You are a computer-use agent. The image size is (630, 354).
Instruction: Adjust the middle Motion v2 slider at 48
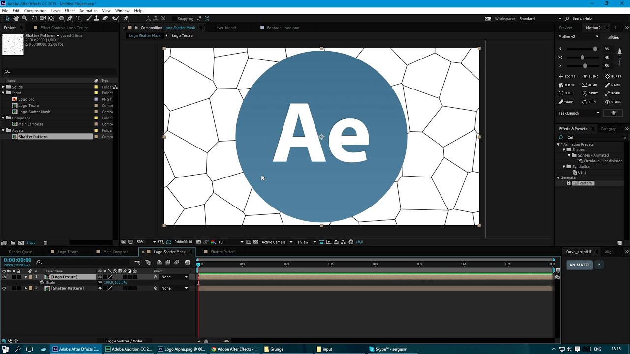tap(582, 58)
